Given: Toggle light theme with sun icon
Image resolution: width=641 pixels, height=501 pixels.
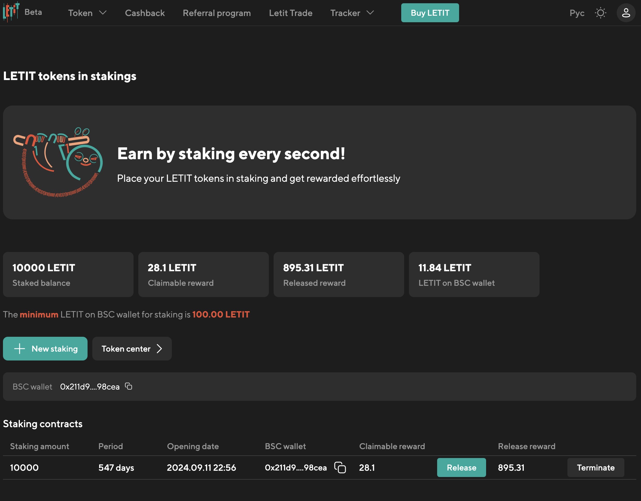Looking at the screenshot, I should [600, 13].
